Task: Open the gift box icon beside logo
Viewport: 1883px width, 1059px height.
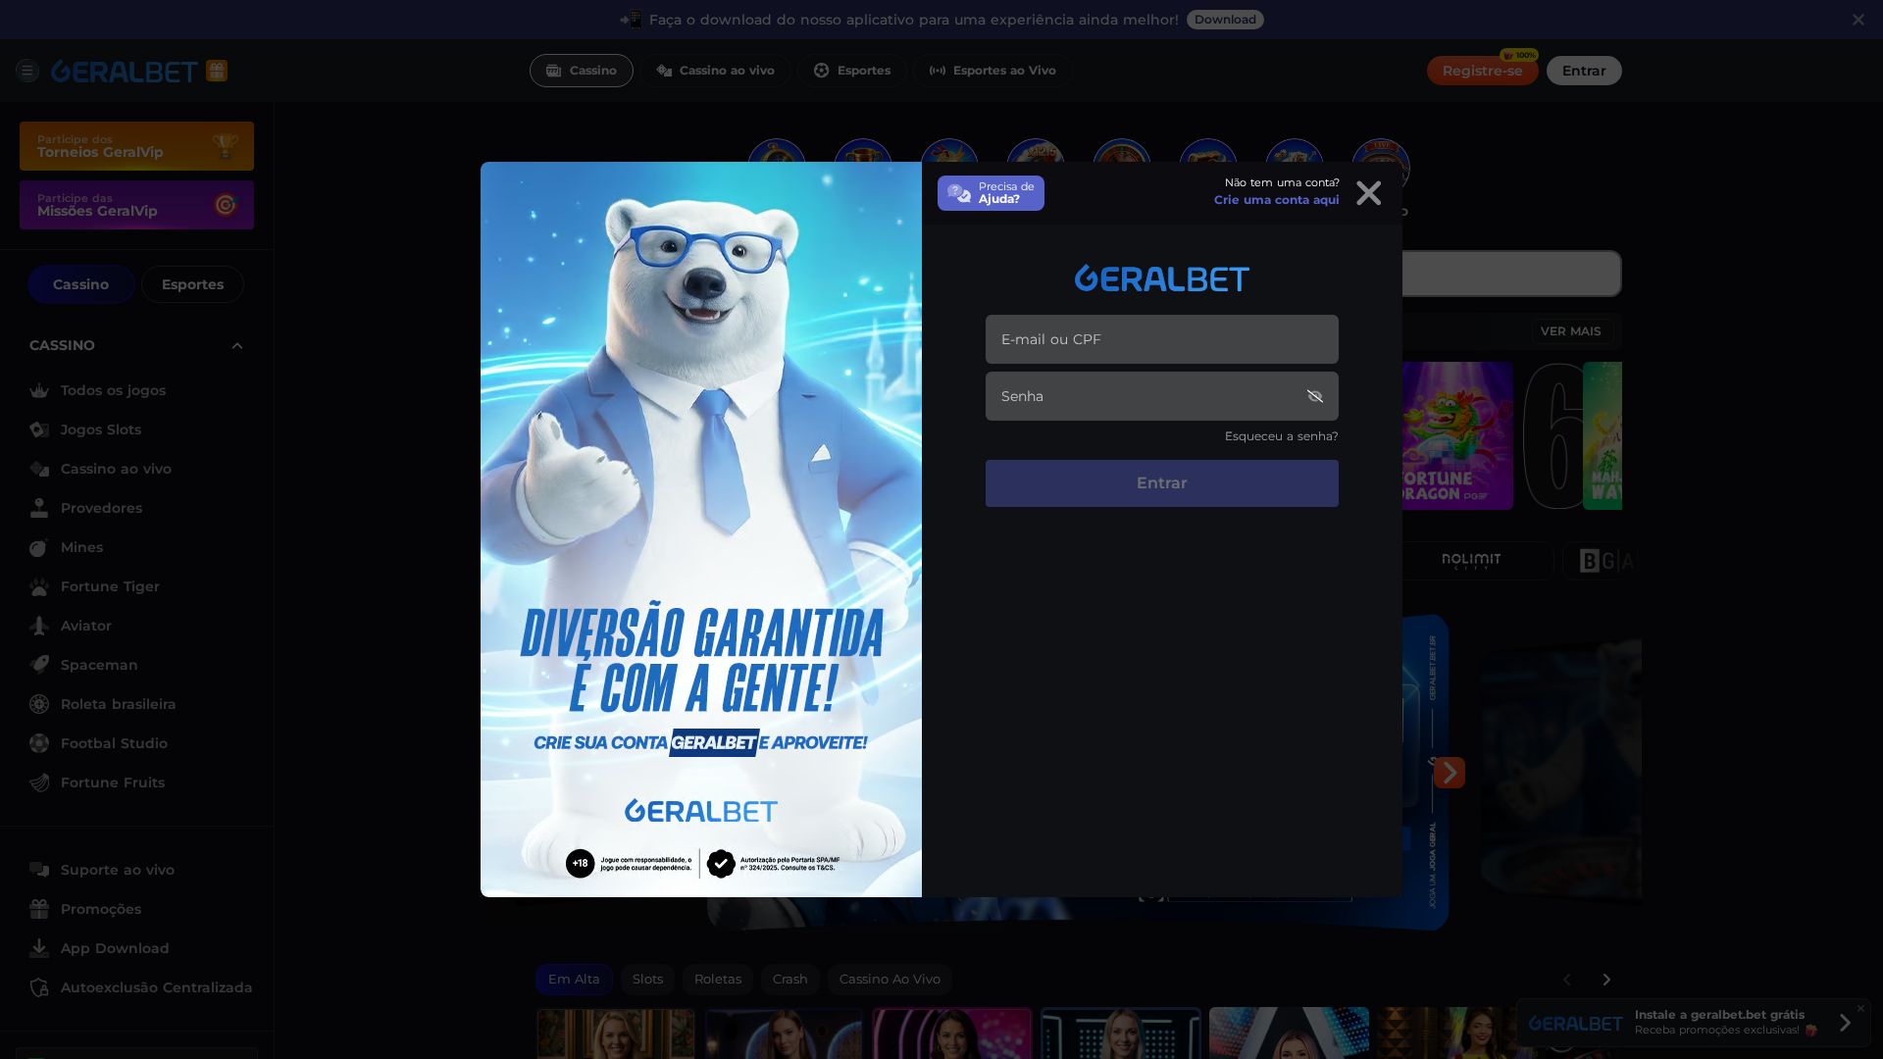Action: coord(217,71)
